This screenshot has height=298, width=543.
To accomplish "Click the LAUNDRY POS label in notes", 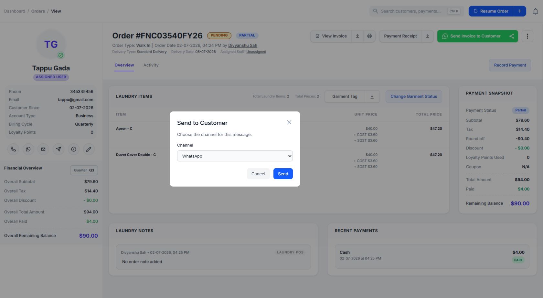I will [290, 252].
